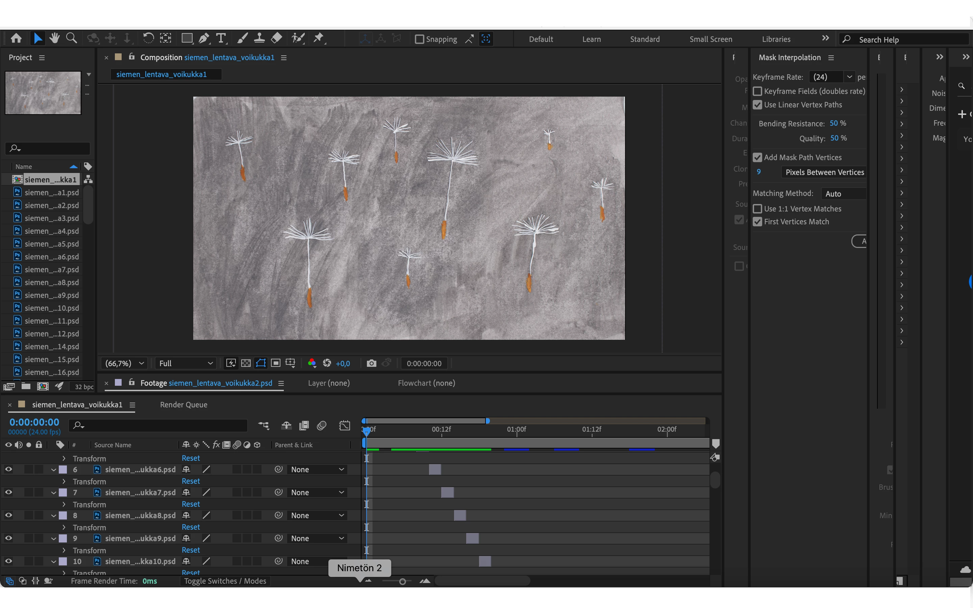Collapse layer 8 disclosure triangle

tap(53, 515)
